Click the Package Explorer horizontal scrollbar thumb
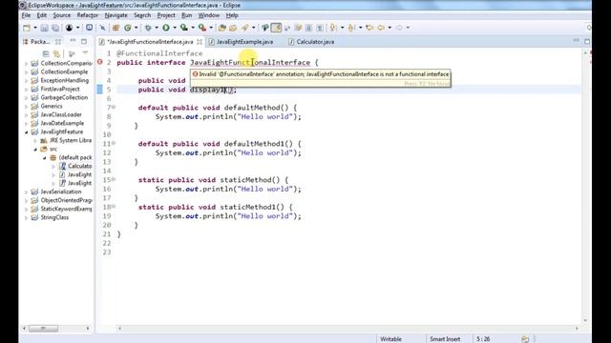 pos(43,329)
